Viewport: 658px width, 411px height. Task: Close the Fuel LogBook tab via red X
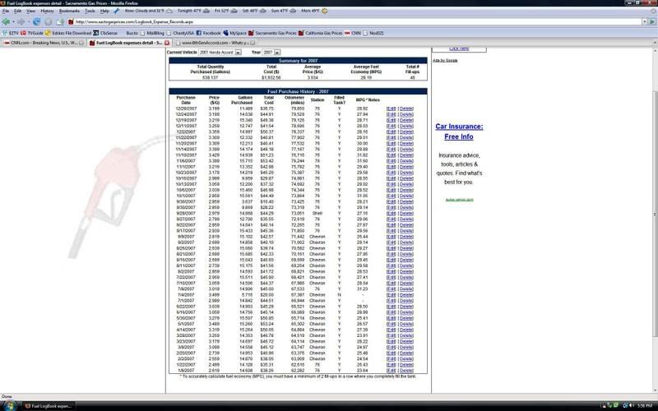[x=167, y=43]
